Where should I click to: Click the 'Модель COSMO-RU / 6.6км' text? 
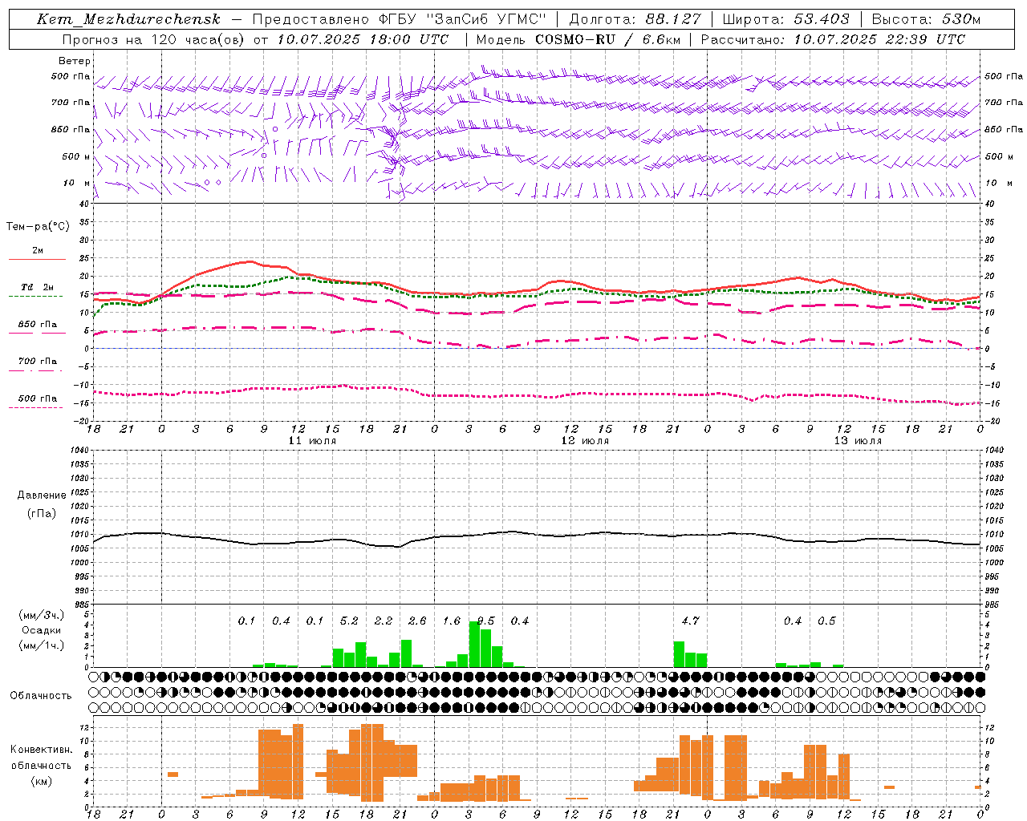(x=578, y=39)
